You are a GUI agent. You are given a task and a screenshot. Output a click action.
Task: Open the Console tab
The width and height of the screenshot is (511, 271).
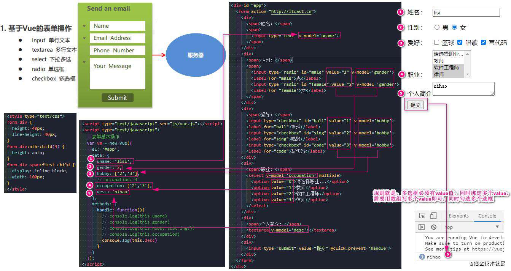(x=487, y=216)
